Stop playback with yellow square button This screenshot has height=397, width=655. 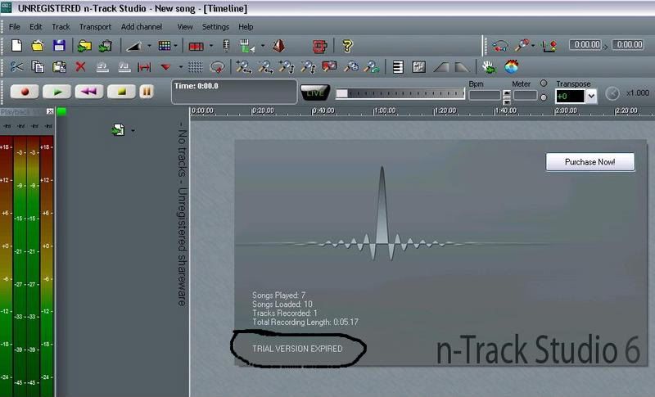coord(121,92)
